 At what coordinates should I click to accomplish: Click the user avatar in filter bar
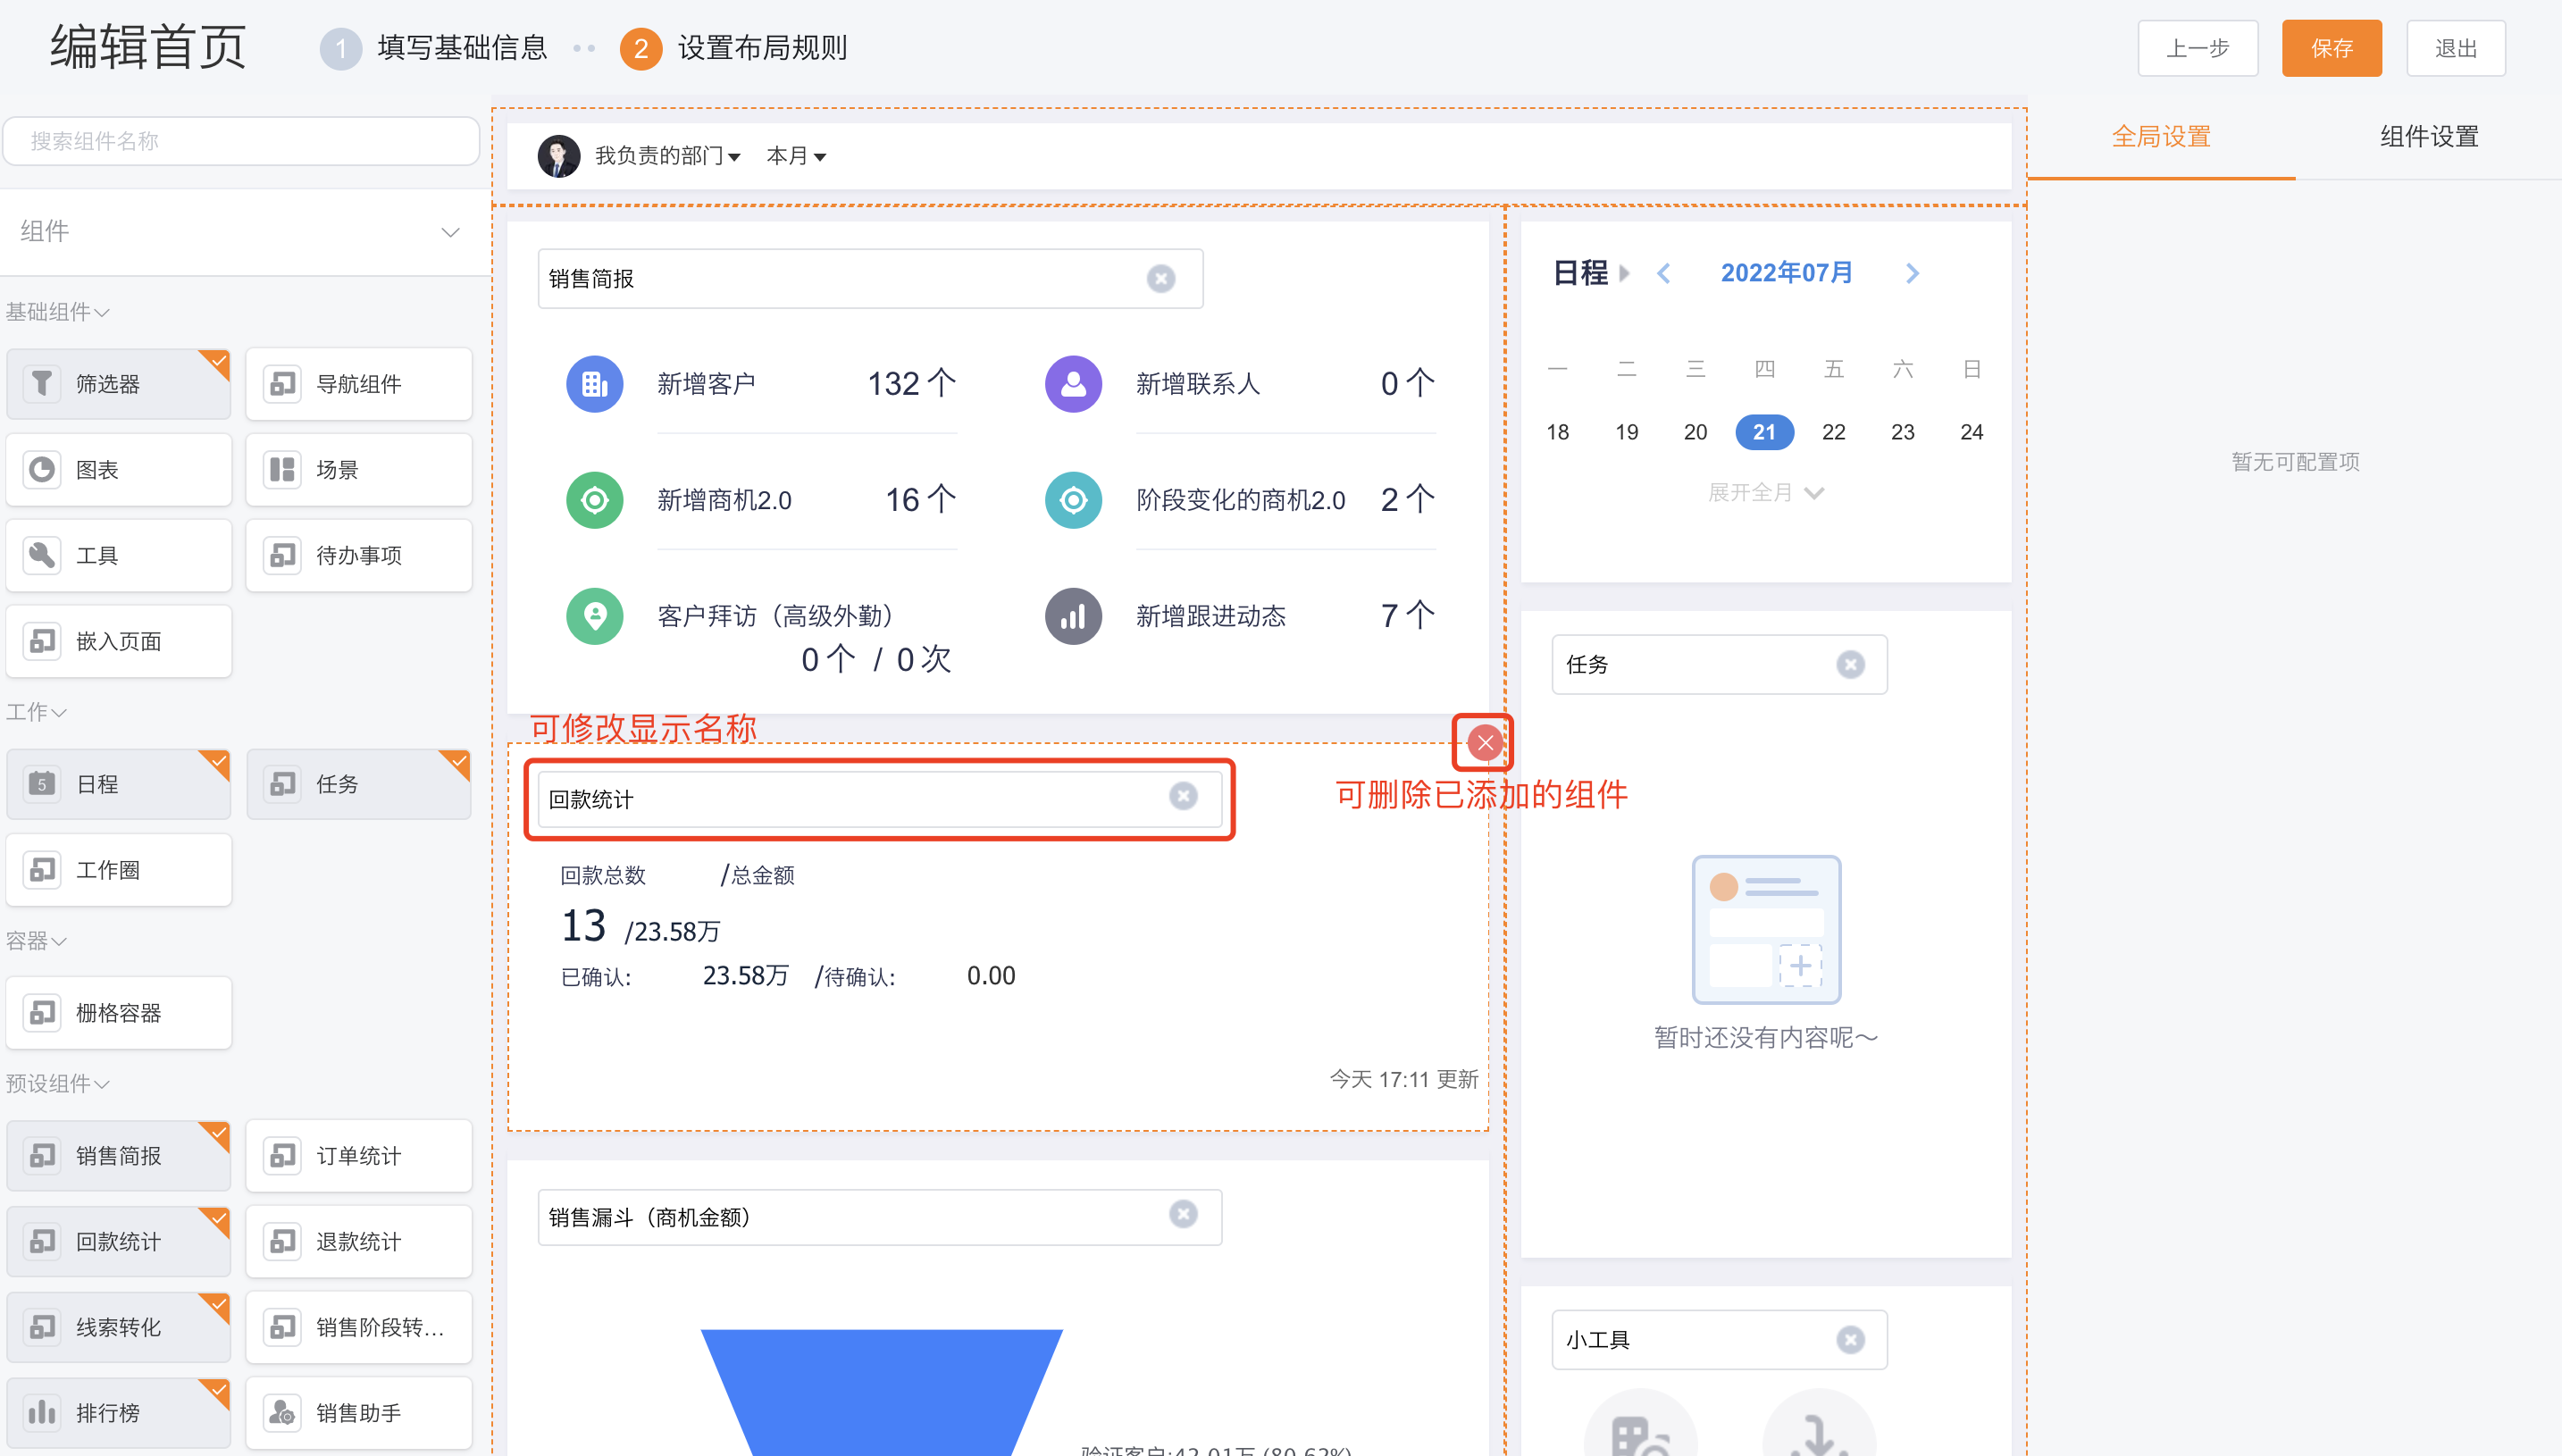pyautogui.click(x=559, y=156)
